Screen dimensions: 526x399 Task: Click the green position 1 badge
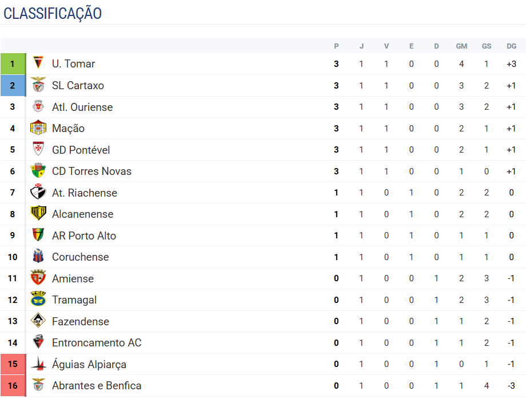[x=13, y=64]
